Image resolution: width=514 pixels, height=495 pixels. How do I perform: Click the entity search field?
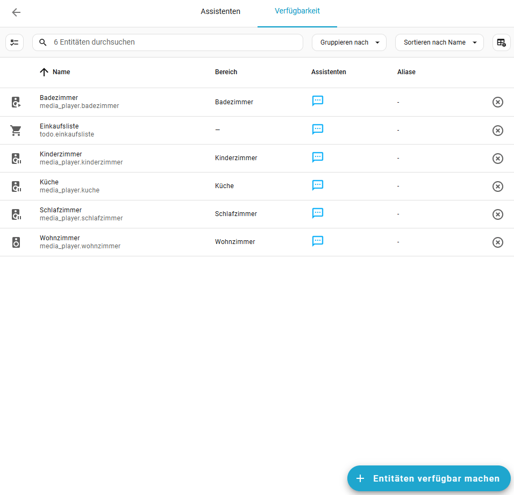[168, 42]
